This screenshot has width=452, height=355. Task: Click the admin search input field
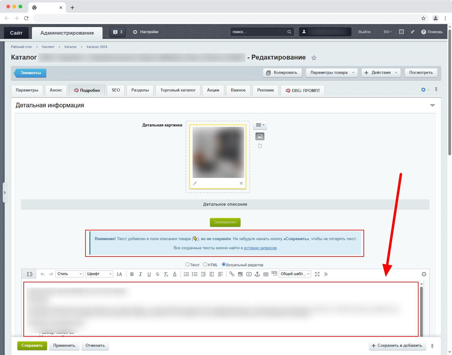[259, 32]
